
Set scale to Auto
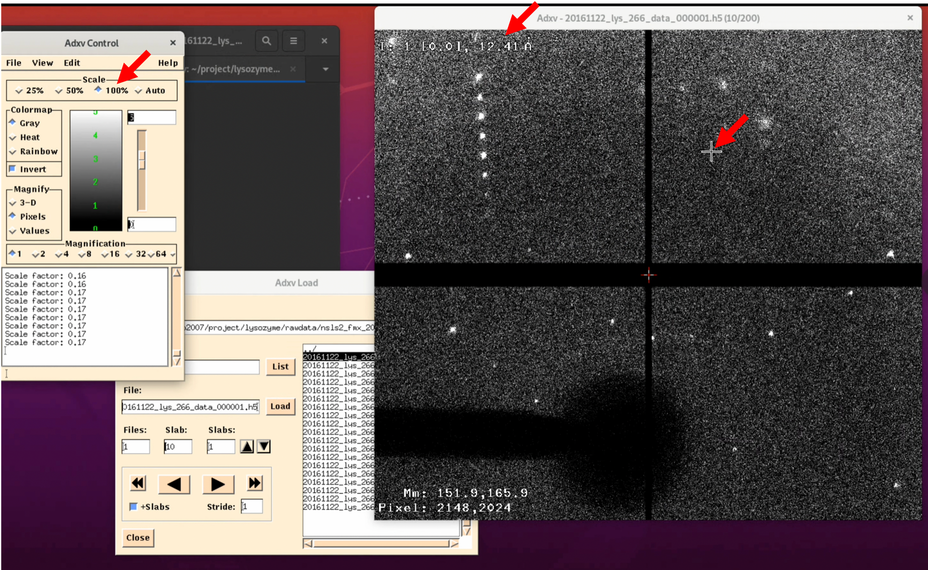139,91
